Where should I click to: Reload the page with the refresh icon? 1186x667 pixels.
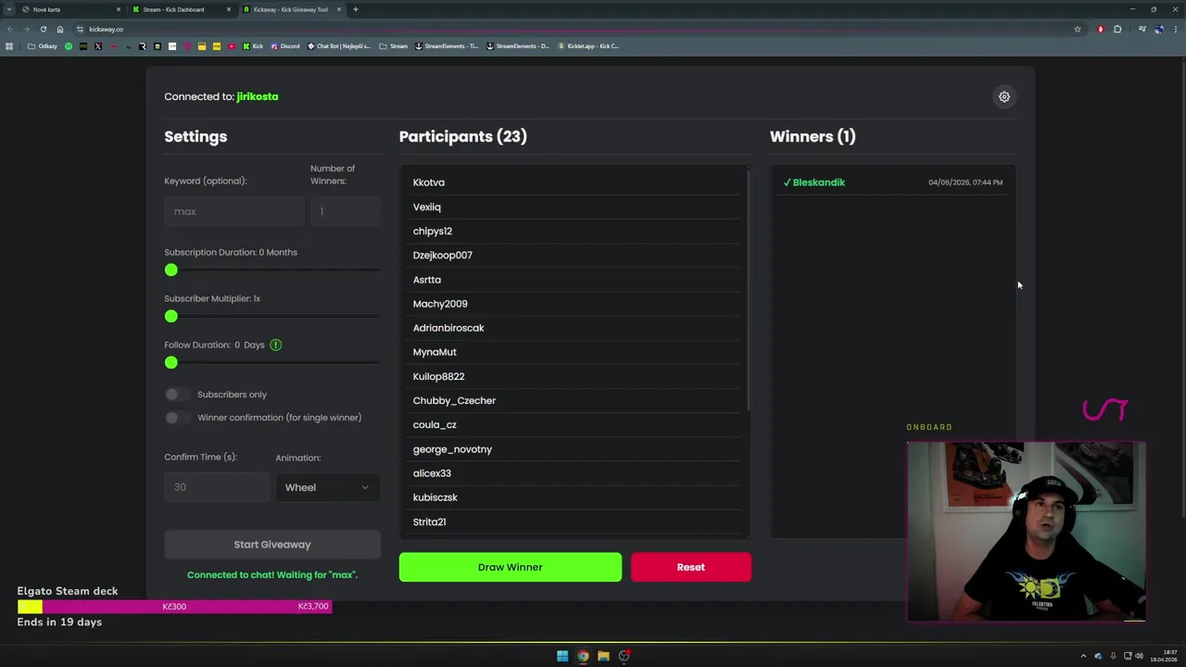(43, 29)
